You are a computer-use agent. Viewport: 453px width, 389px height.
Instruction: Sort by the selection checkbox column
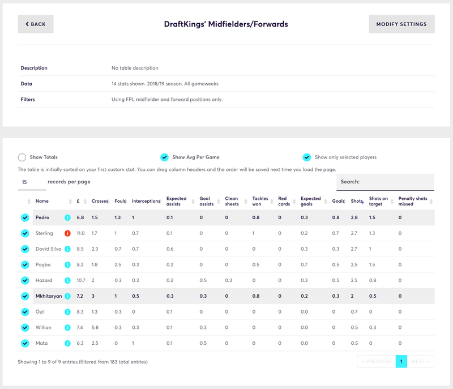click(29, 201)
